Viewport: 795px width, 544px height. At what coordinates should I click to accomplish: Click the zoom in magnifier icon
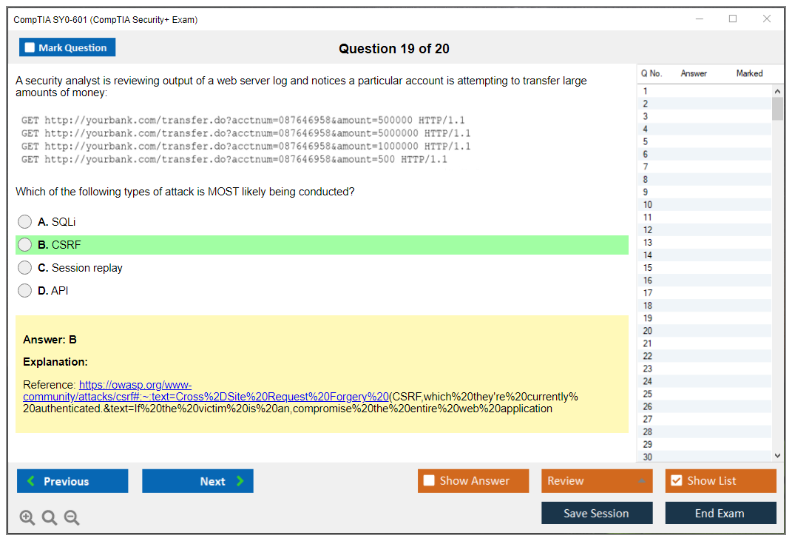click(27, 518)
